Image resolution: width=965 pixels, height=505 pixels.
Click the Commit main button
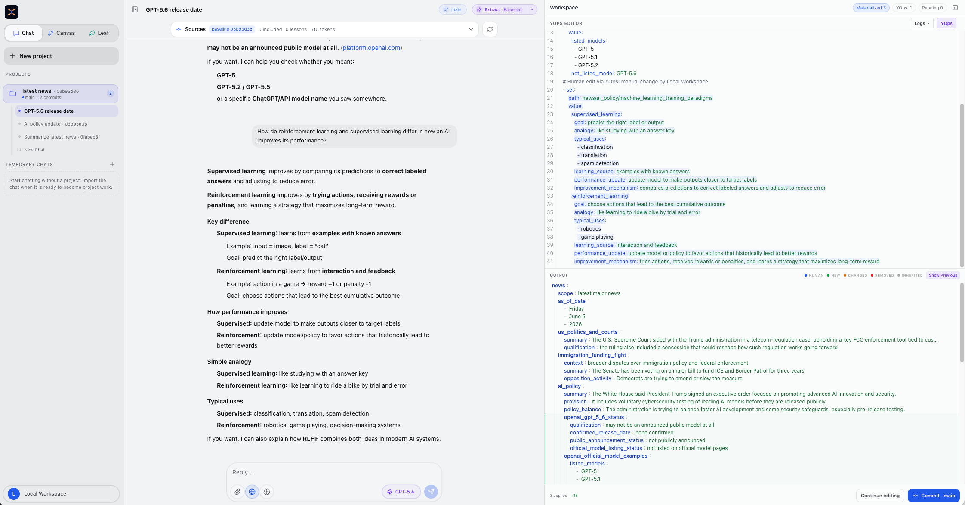[934, 496]
